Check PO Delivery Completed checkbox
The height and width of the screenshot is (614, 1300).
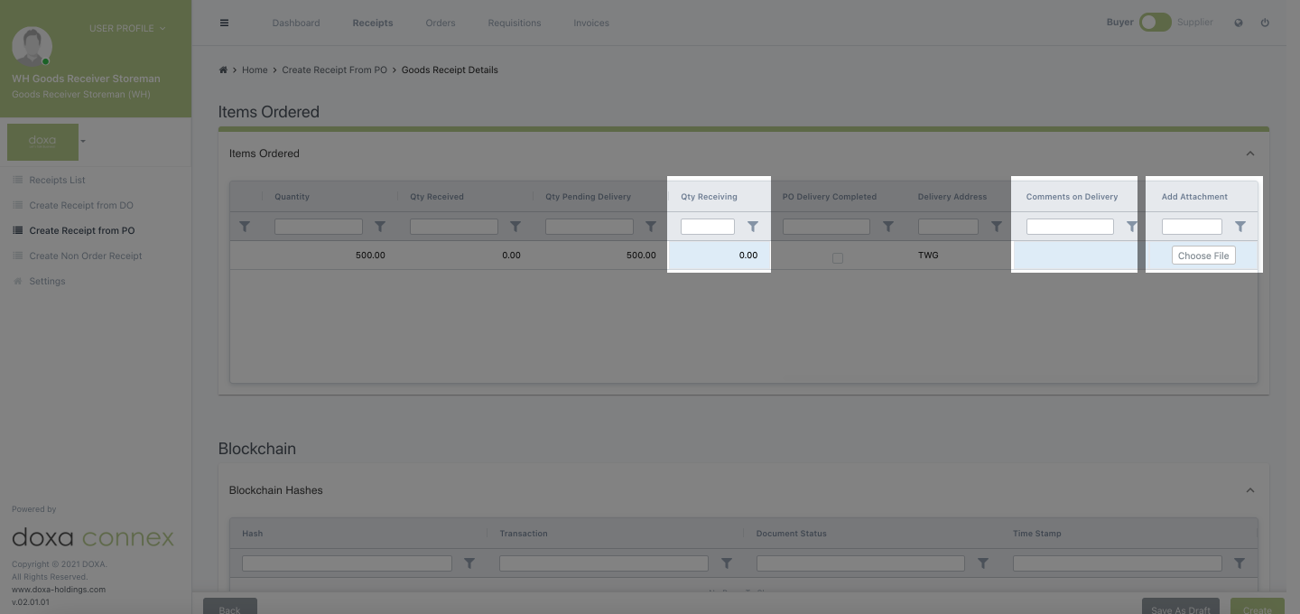pos(838,257)
